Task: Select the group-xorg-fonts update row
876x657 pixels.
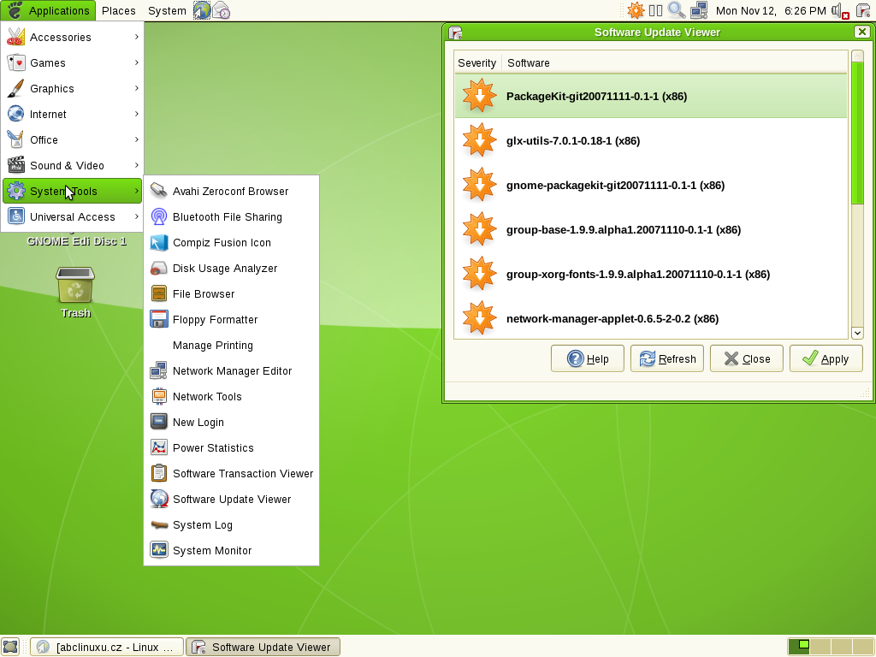Action: tap(651, 275)
